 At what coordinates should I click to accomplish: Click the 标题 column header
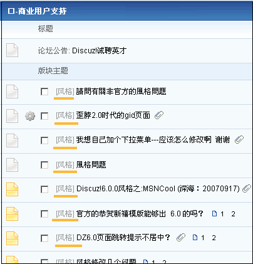tap(46, 29)
